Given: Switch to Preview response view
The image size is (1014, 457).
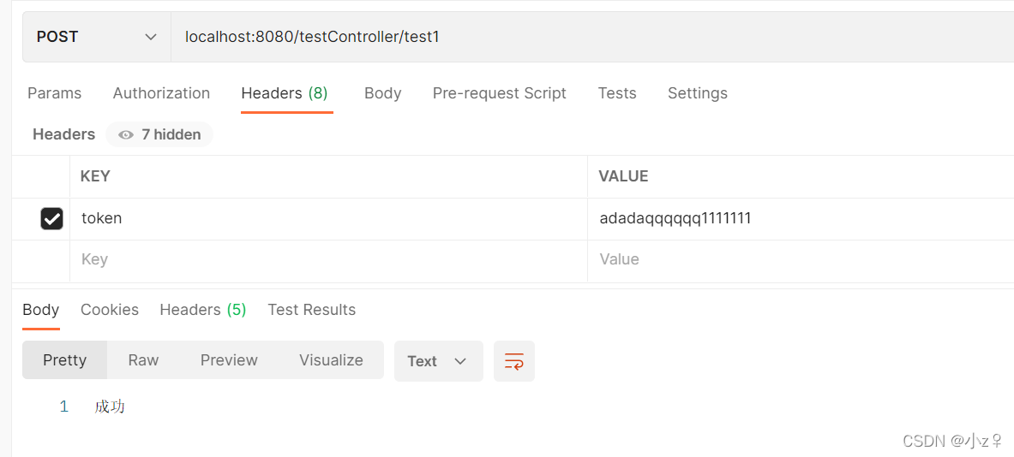Looking at the screenshot, I should point(229,360).
